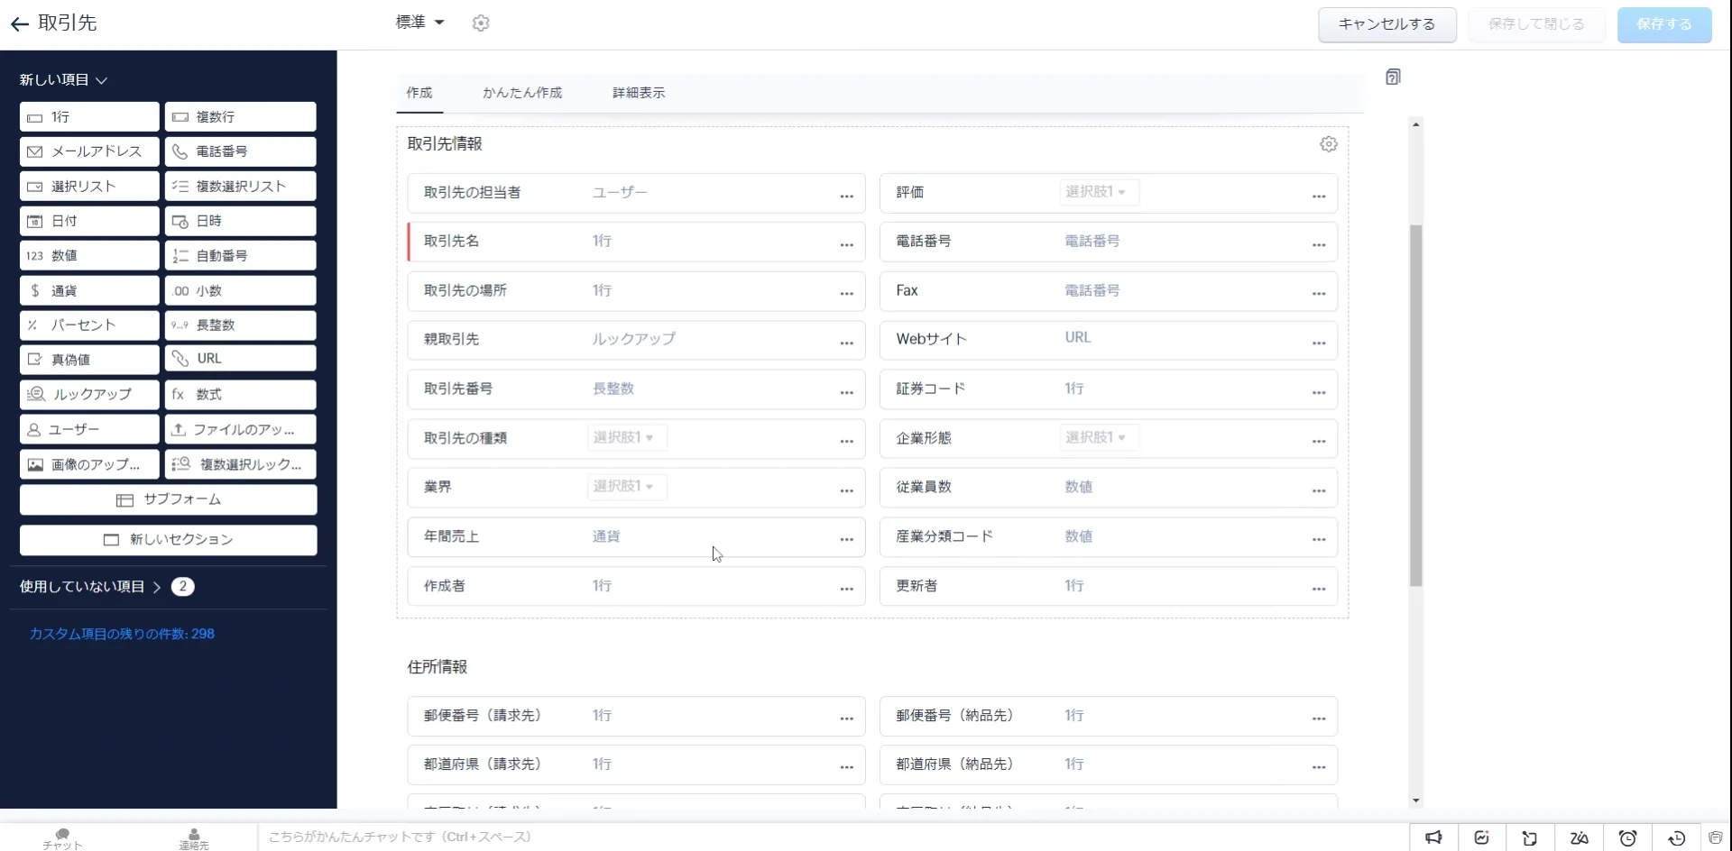Add a 複数選択リスト field
This screenshot has height=851, width=1732.
pos(240,187)
